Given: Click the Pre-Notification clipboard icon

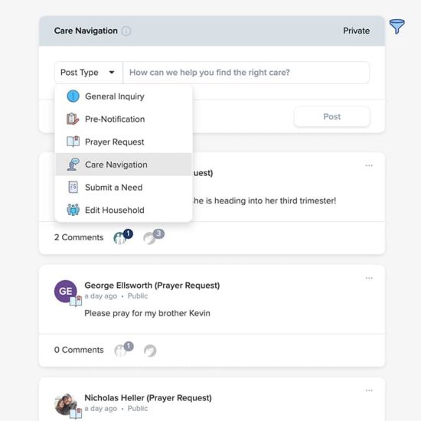Looking at the screenshot, I should pos(73,119).
